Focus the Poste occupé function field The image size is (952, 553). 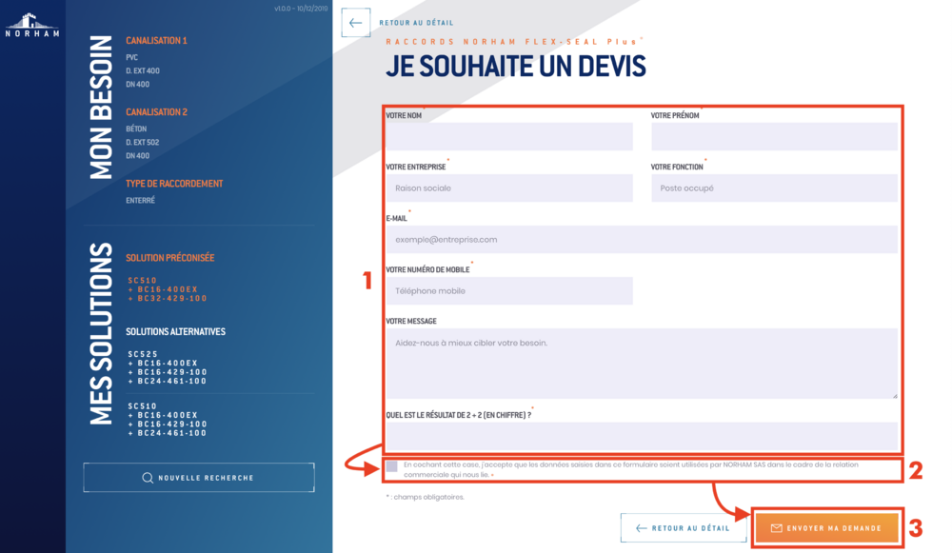click(x=774, y=188)
